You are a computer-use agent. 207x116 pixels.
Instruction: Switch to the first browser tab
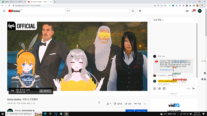(13, 2)
